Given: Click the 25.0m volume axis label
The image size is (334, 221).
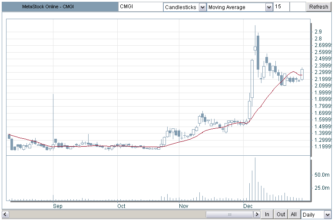Looking at the screenshot, I should point(322,188).
